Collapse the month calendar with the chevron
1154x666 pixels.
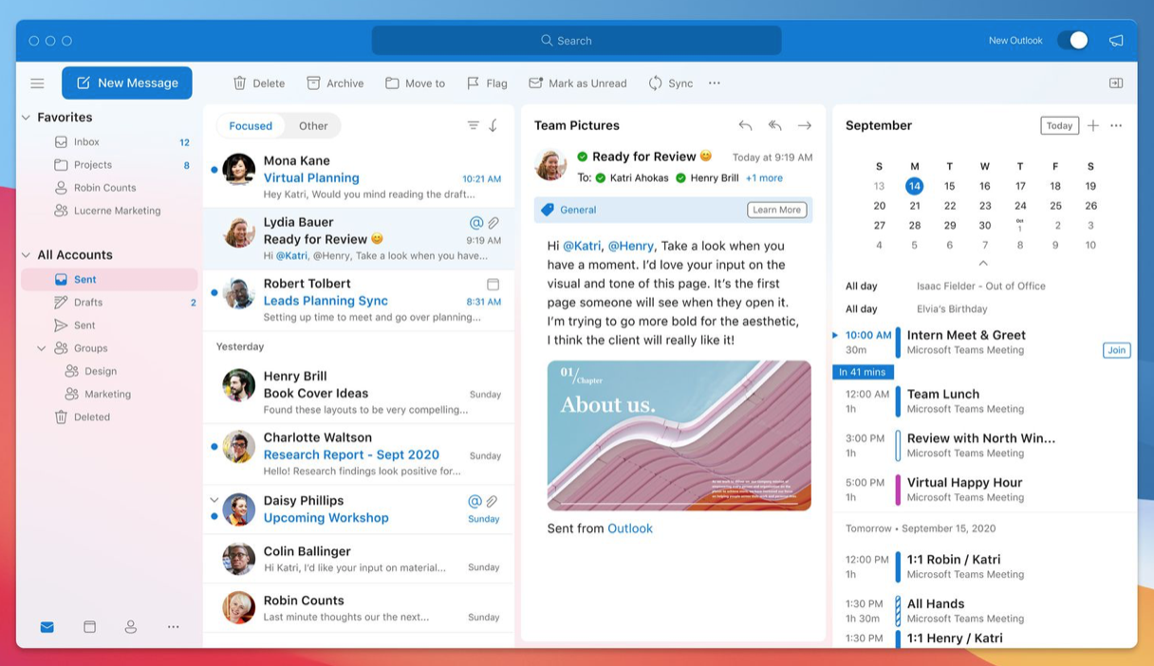983,263
